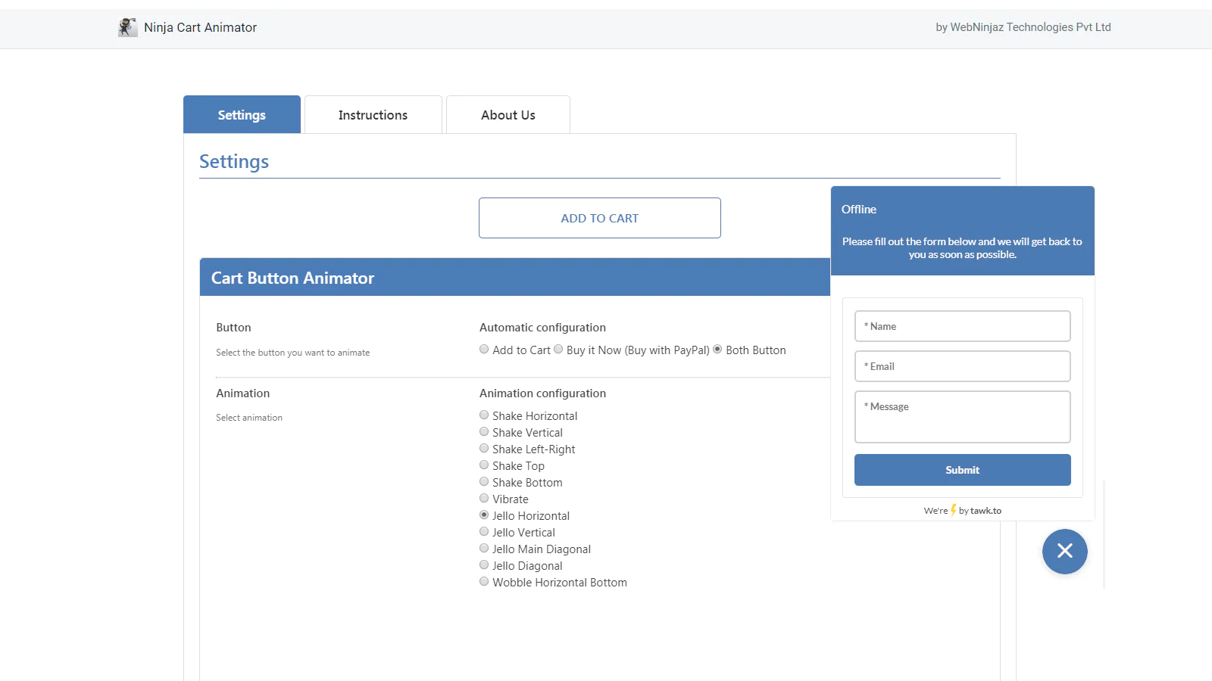Click the 'Animation configuration' label

click(x=542, y=393)
